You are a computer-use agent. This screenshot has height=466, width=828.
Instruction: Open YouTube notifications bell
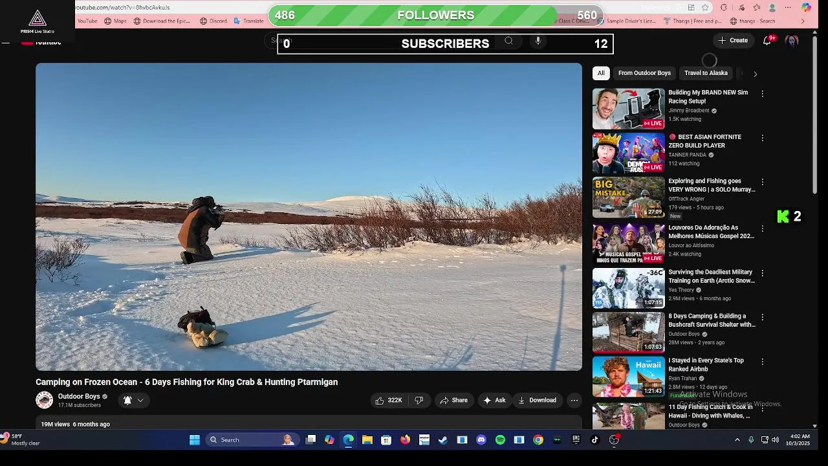click(x=767, y=40)
